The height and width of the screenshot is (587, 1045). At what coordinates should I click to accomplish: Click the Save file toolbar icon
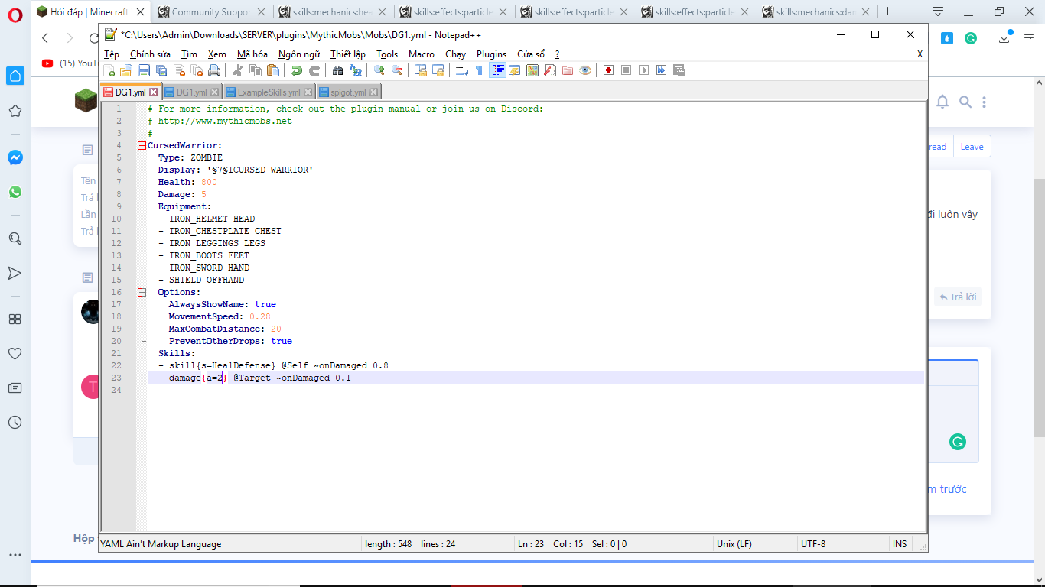[x=143, y=70]
